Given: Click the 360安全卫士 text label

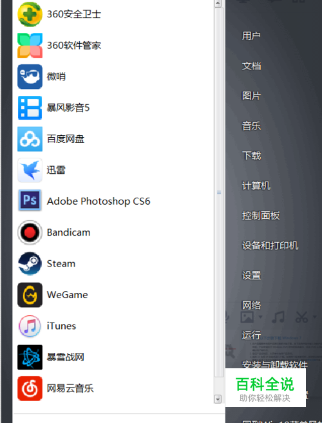Looking at the screenshot, I should click(73, 14).
